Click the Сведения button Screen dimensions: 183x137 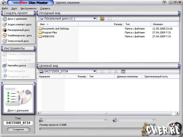coord(18,129)
